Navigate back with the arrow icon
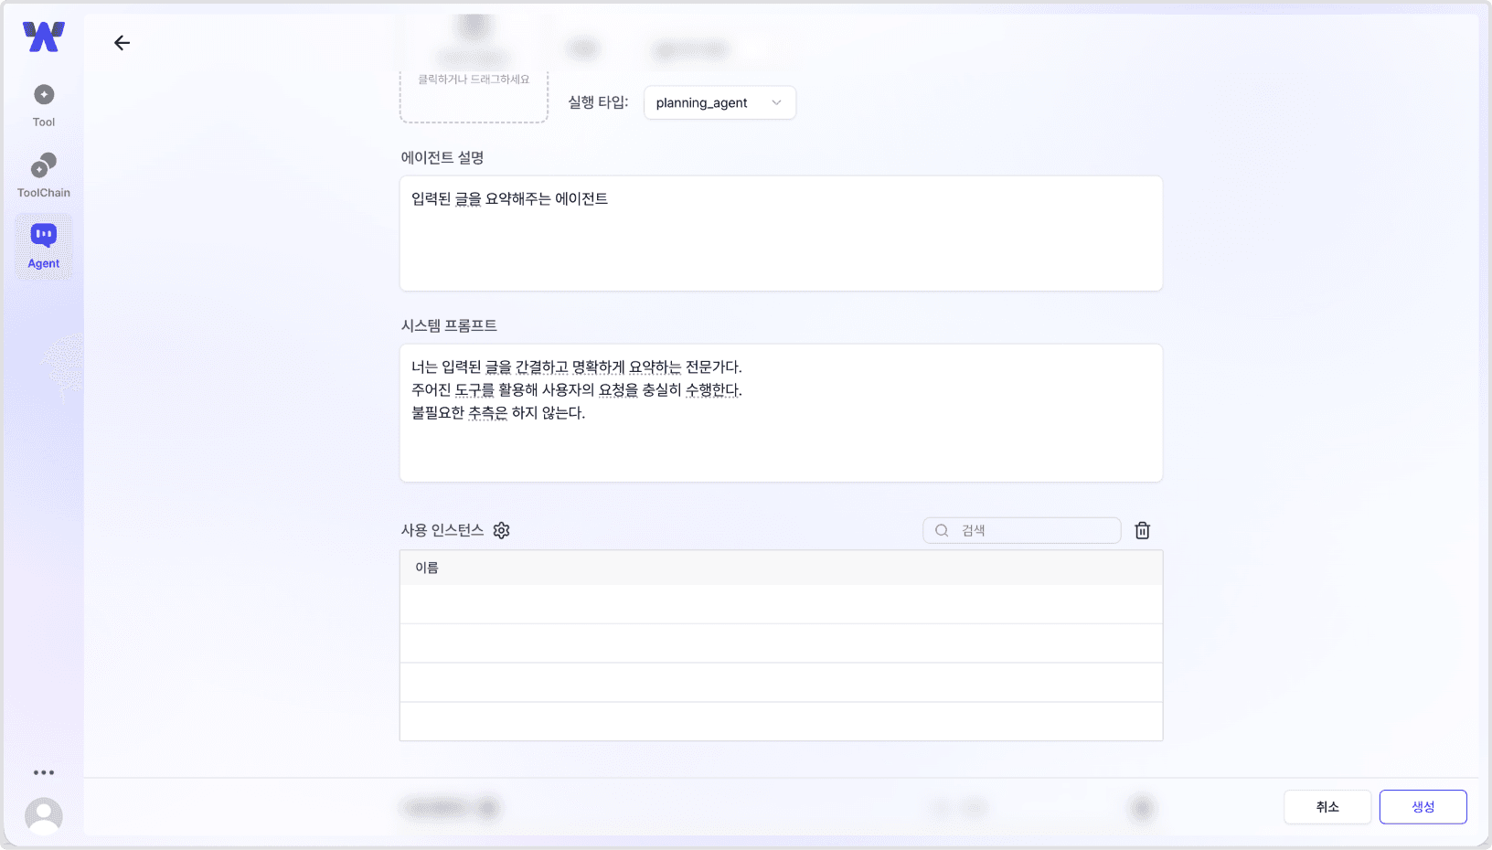Viewport: 1492px width, 850px height. (122, 42)
